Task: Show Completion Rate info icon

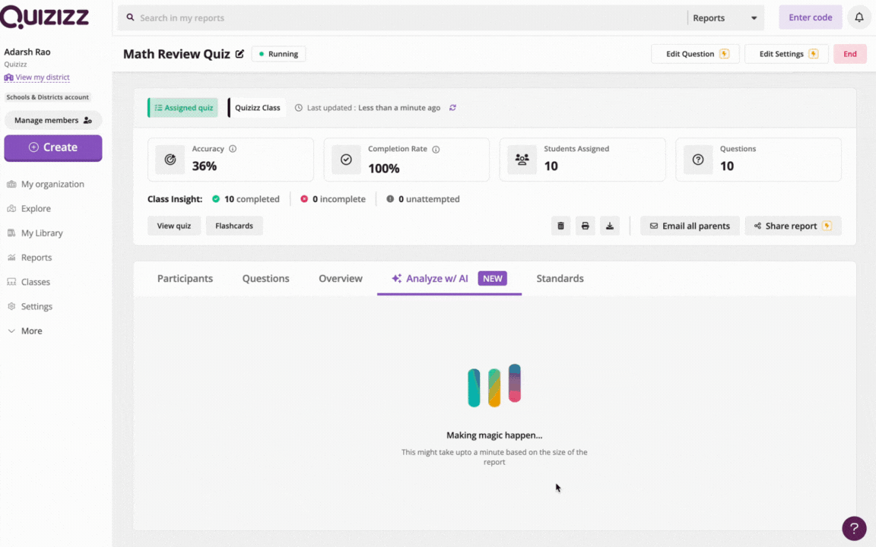Action: pyautogui.click(x=436, y=150)
